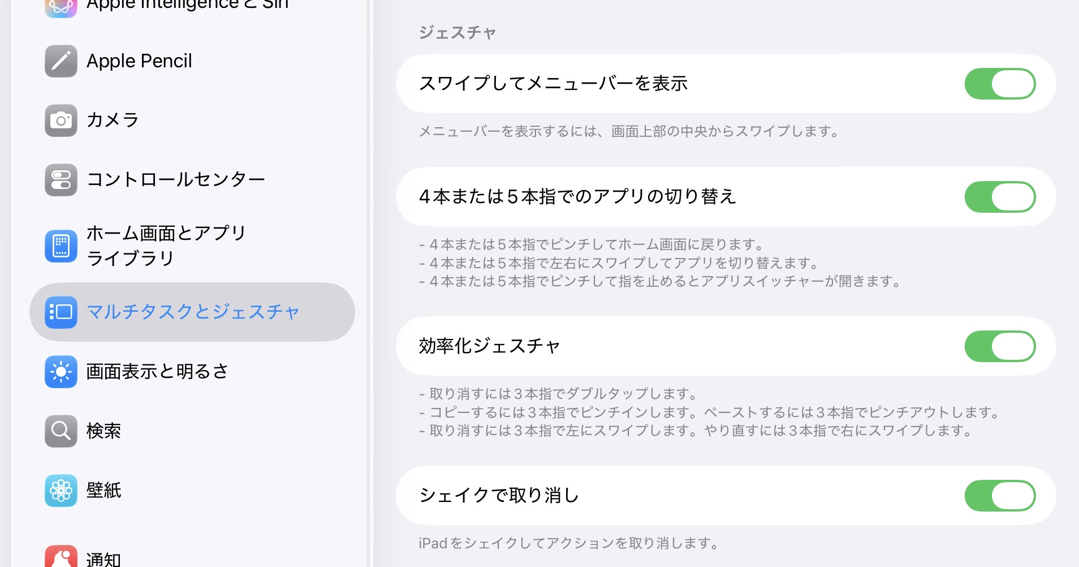Disable swipe to show menu bar toggle
This screenshot has width=1079, height=567.
[999, 84]
